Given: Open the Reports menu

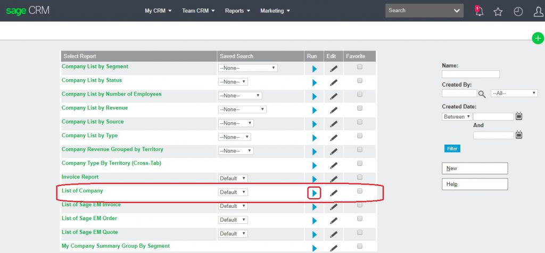Looking at the screenshot, I should [x=237, y=11].
